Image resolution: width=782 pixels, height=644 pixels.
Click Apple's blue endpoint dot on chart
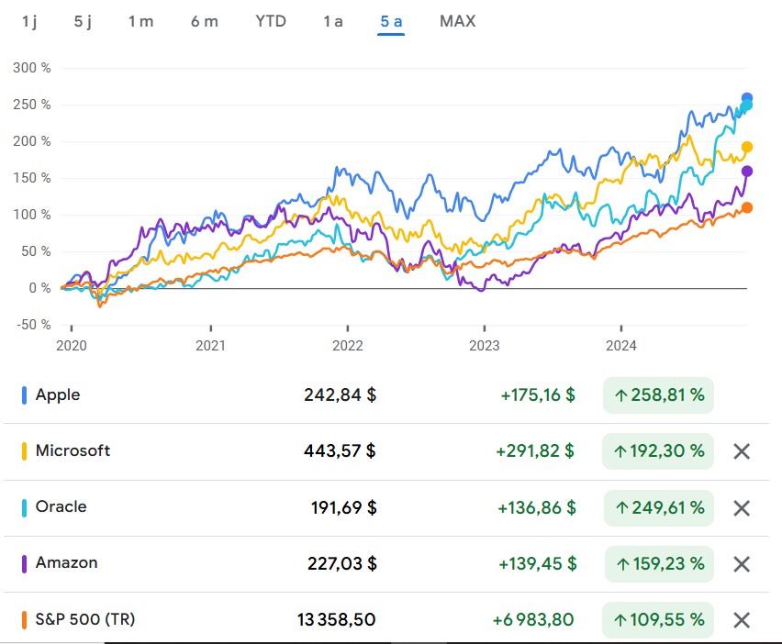click(x=746, y=99)
